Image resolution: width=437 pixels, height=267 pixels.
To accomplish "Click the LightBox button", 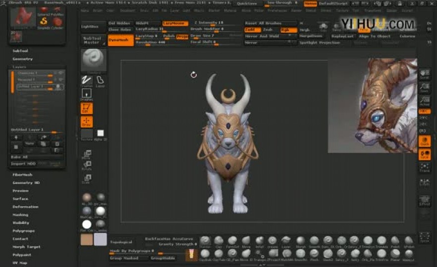I will coord(94,26).
